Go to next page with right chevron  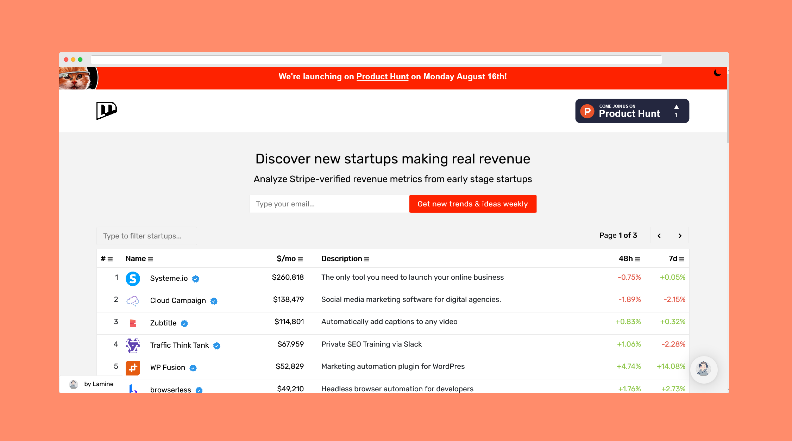(680, 236)
